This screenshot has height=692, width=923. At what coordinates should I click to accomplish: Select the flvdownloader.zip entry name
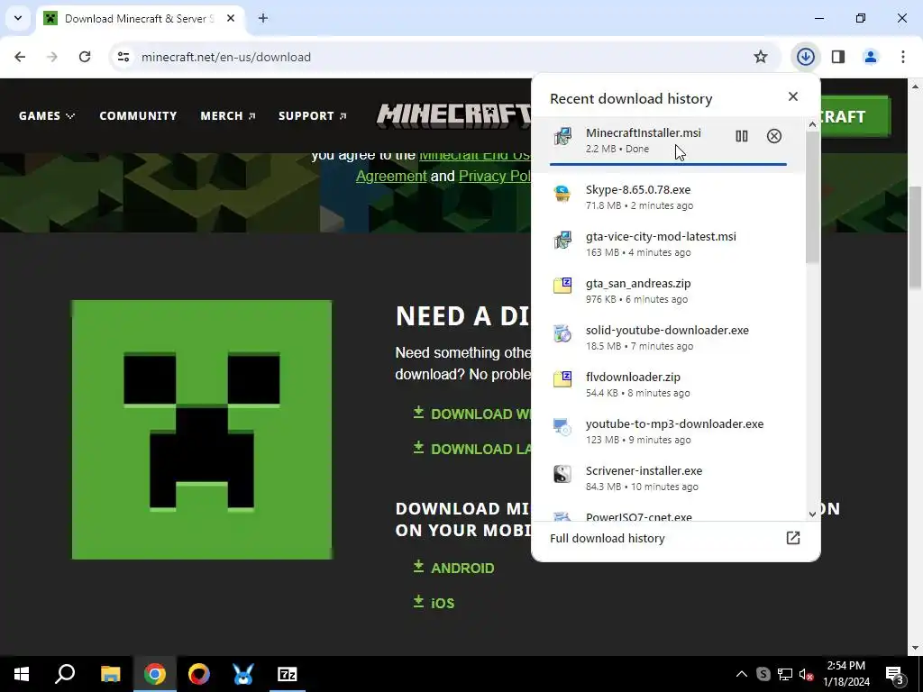coord(633,378)
